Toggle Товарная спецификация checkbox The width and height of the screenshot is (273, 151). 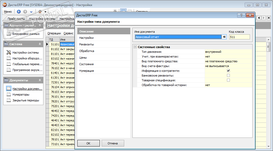point(228,80)
